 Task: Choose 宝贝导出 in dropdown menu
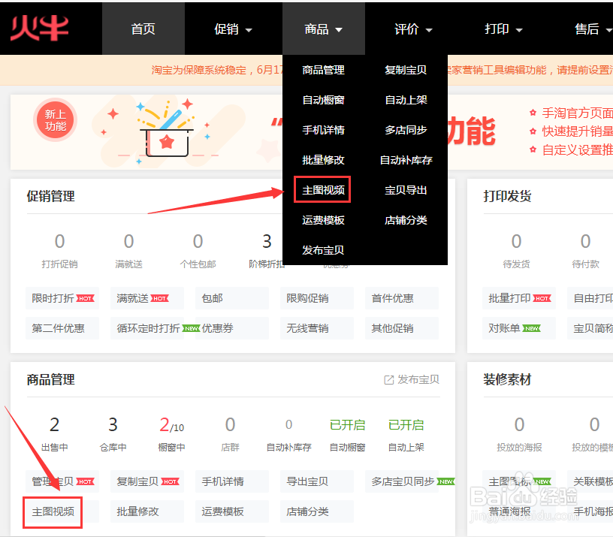click(x=406, y=190)
